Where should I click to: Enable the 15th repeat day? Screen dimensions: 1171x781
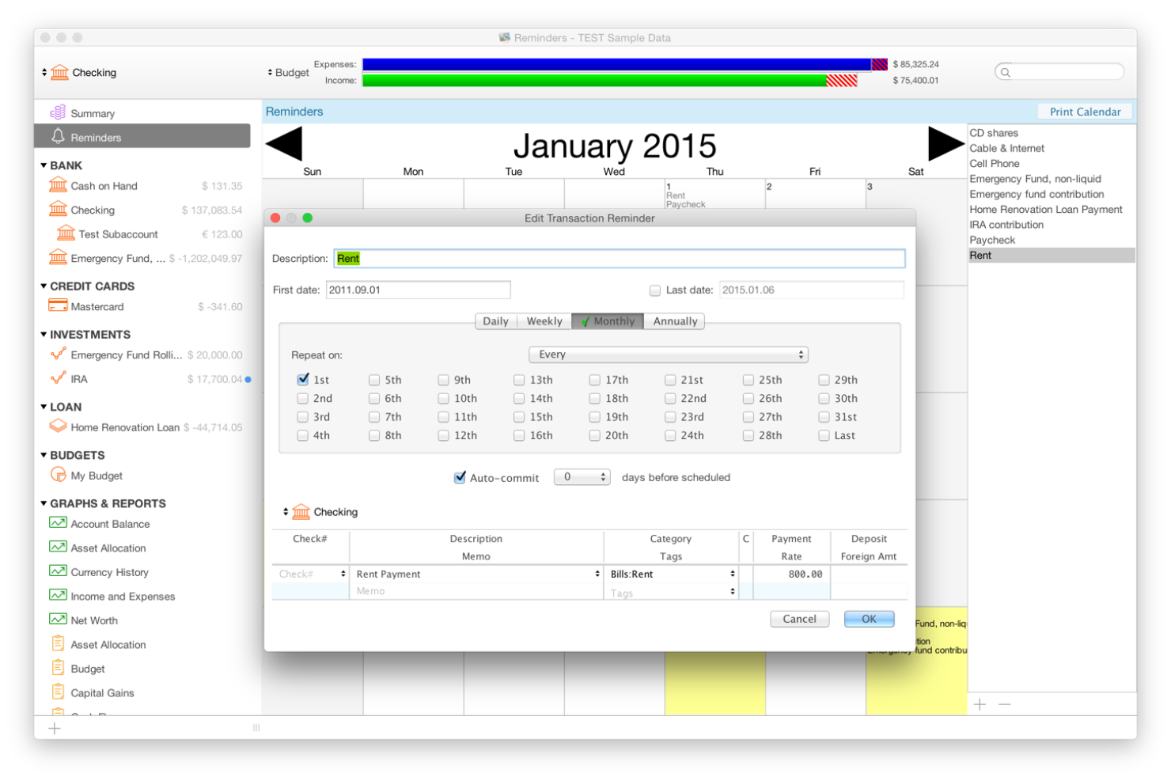point(519,417)
